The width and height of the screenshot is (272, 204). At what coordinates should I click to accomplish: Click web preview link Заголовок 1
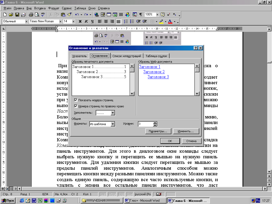click(x=150, y=67)
